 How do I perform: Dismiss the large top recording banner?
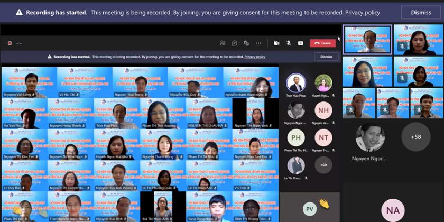coord(421,13)
